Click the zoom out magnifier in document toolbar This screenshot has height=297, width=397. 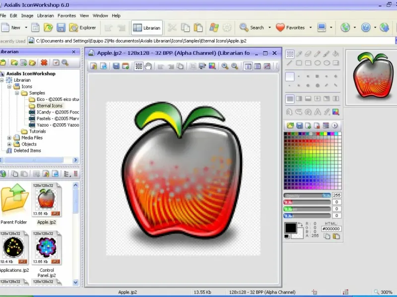(x=235, y=66)
